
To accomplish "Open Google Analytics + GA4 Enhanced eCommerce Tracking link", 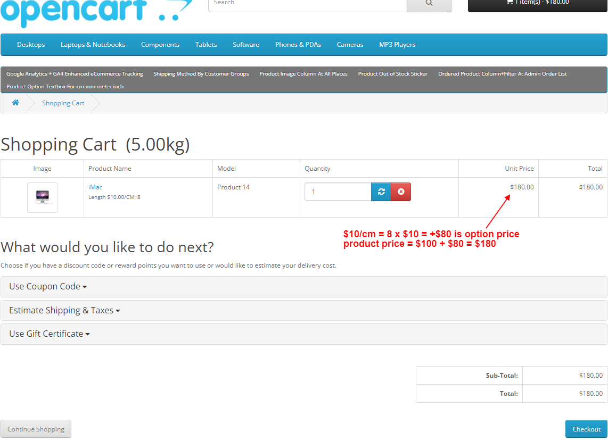I will (75, 73).
